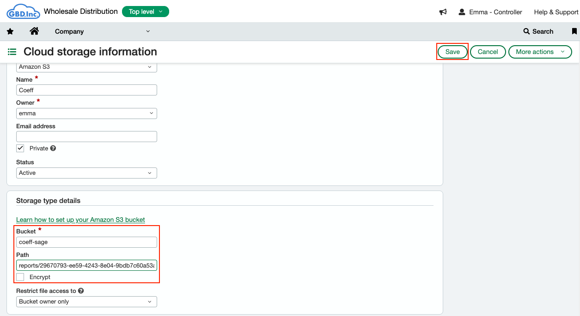Image resolution: width=580 pixels, height=316 pixels.
Task: Open the favorites star icon
Action: click(10, 31)
